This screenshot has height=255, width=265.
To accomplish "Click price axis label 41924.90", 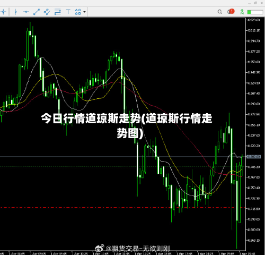I will pos(253,83).
